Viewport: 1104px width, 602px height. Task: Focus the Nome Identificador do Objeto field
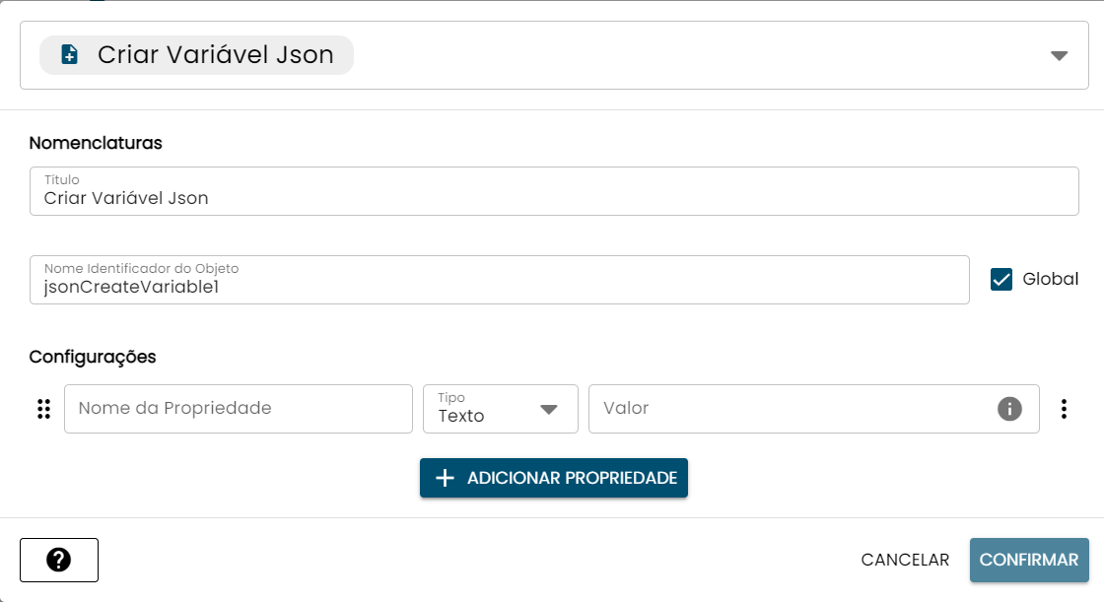click(x=499, y=287)
